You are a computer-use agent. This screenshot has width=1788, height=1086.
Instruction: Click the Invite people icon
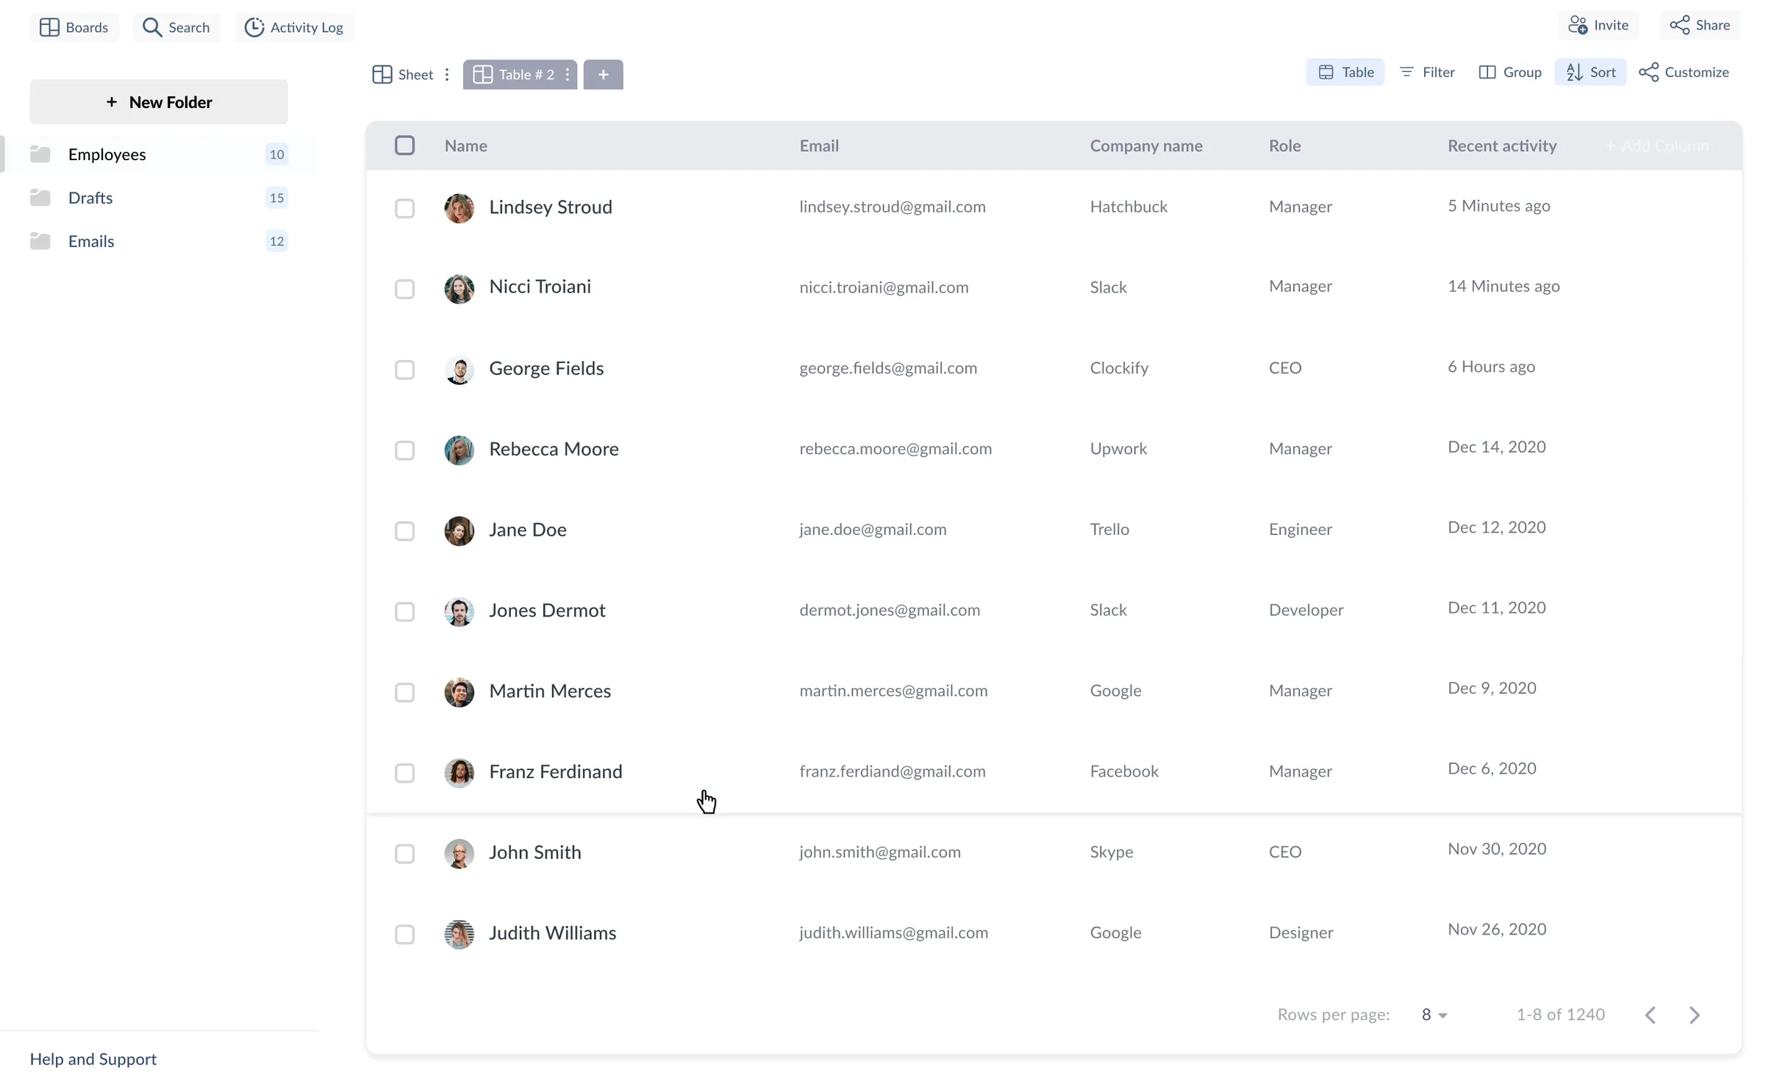(x=1577, y=25)
